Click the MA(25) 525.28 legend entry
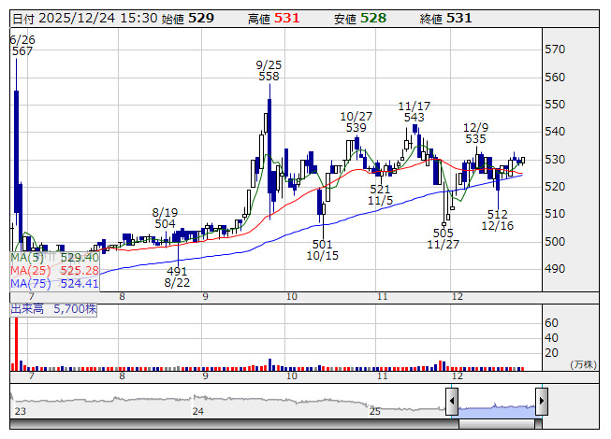Screen dimensions: 611x439 54,270
